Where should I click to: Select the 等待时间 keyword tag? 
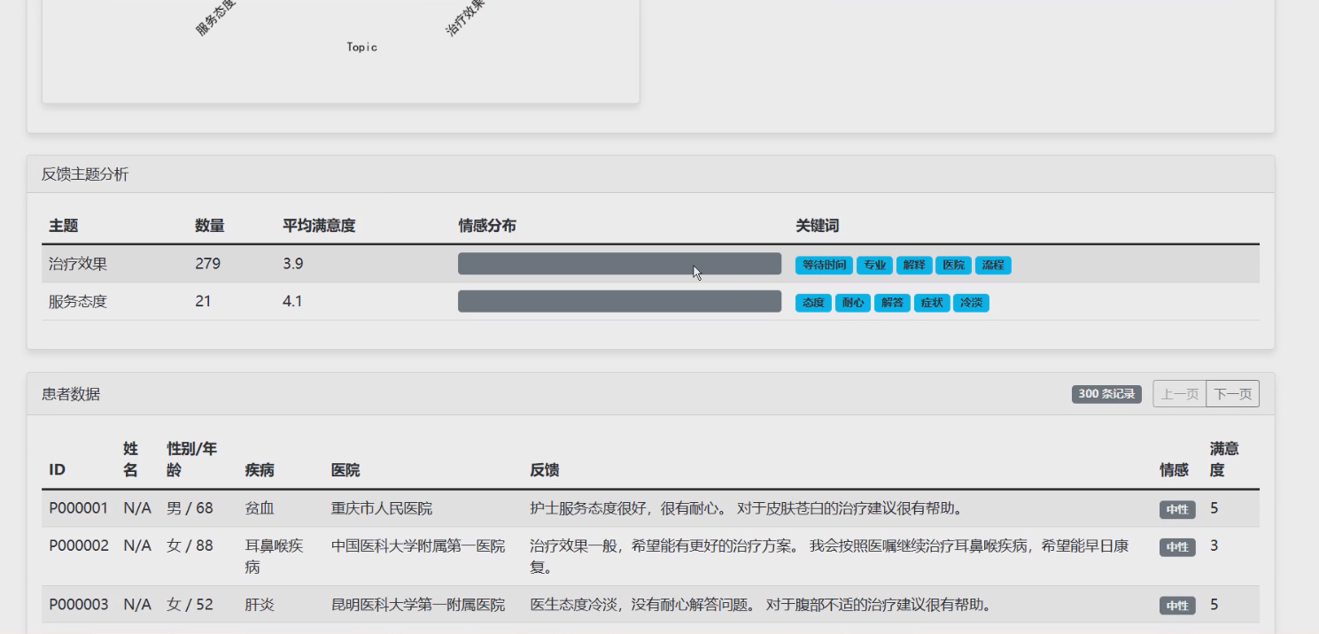(824, 265)
